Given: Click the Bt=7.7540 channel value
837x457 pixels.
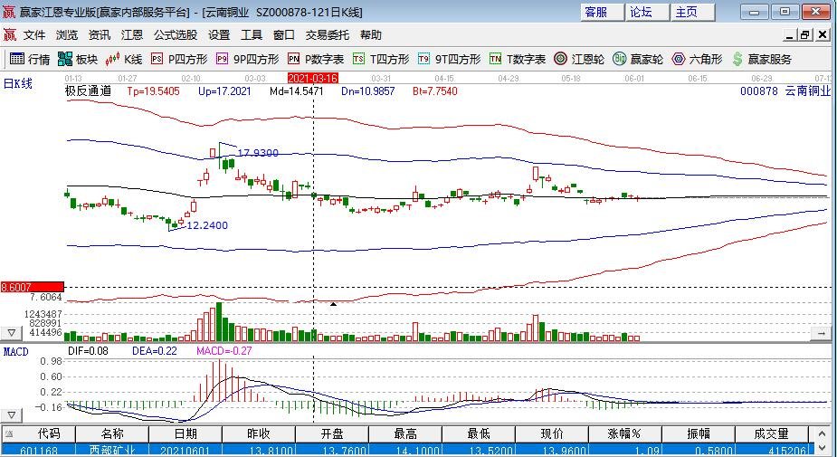Looking at the screenshot, I should click(x=435, y=91).
